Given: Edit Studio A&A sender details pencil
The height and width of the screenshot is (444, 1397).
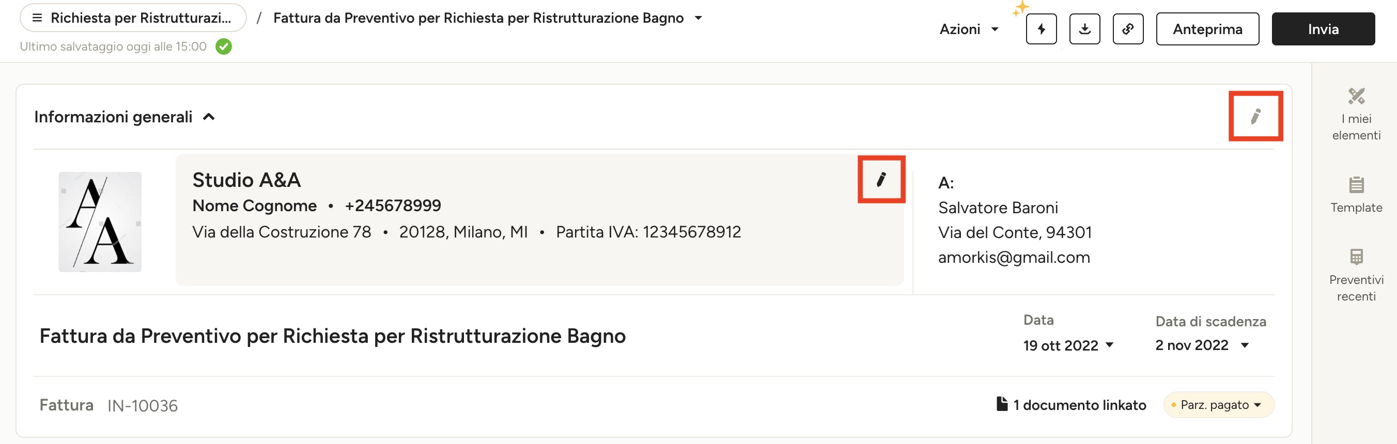Looking at the screenshot, I should click(x=881, y=180).
